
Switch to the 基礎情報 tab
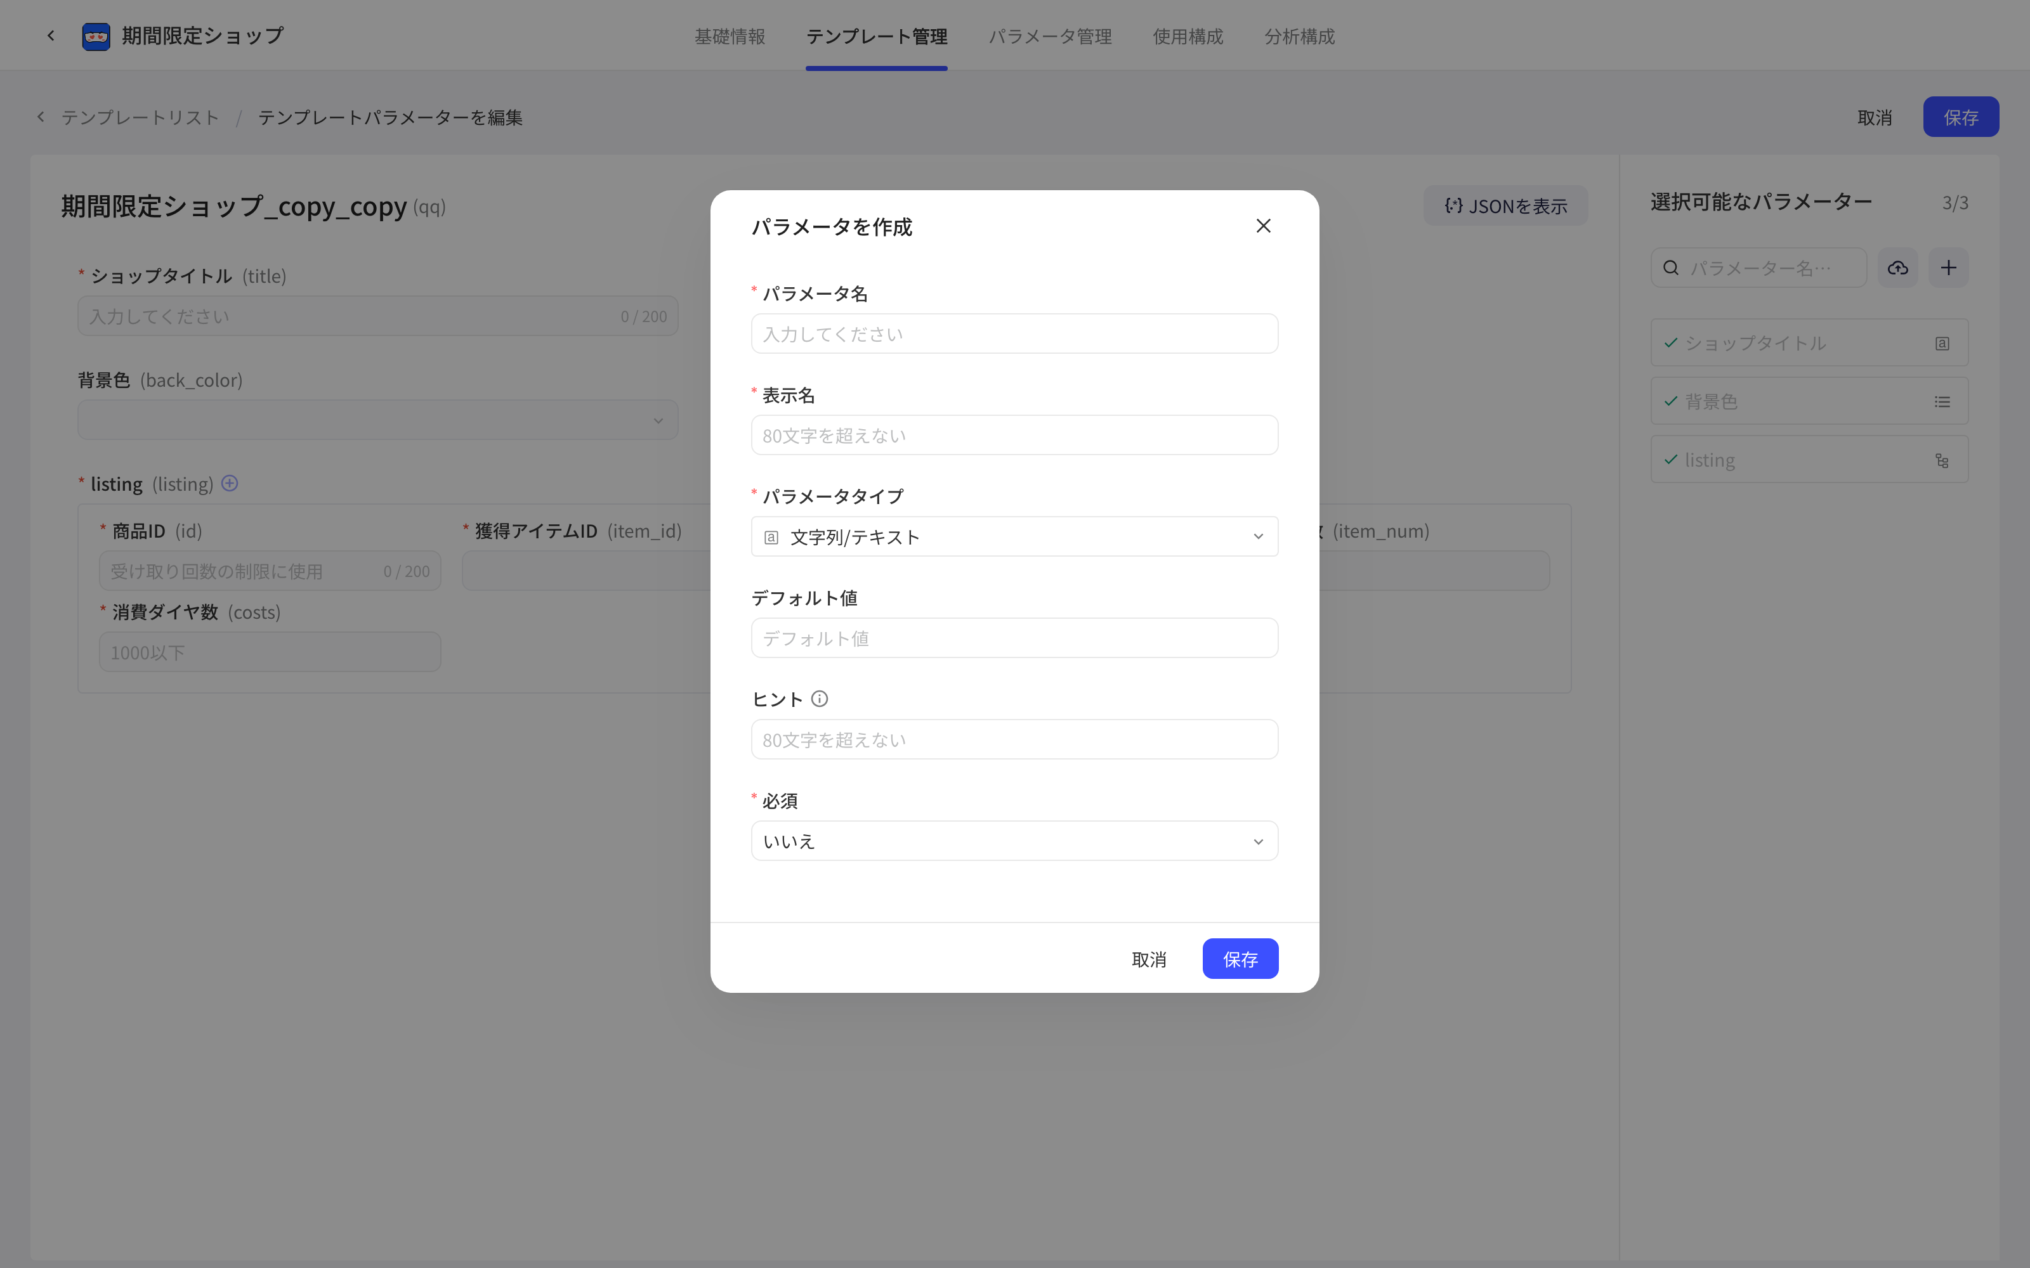pyautogui.click(x=730, y=36)
